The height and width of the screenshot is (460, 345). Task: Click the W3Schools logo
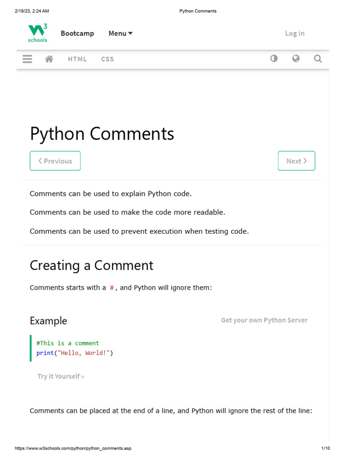coord(38,33)
